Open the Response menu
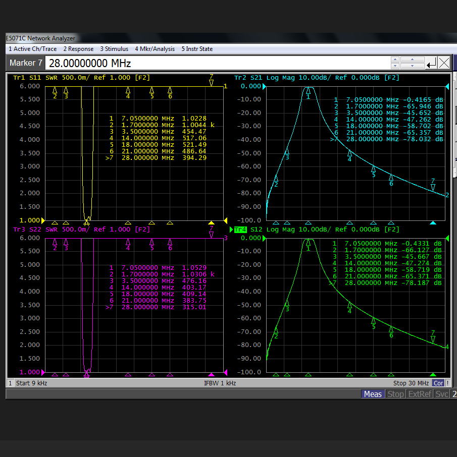This screenshot has width=457, height=457. click(78, 49)
